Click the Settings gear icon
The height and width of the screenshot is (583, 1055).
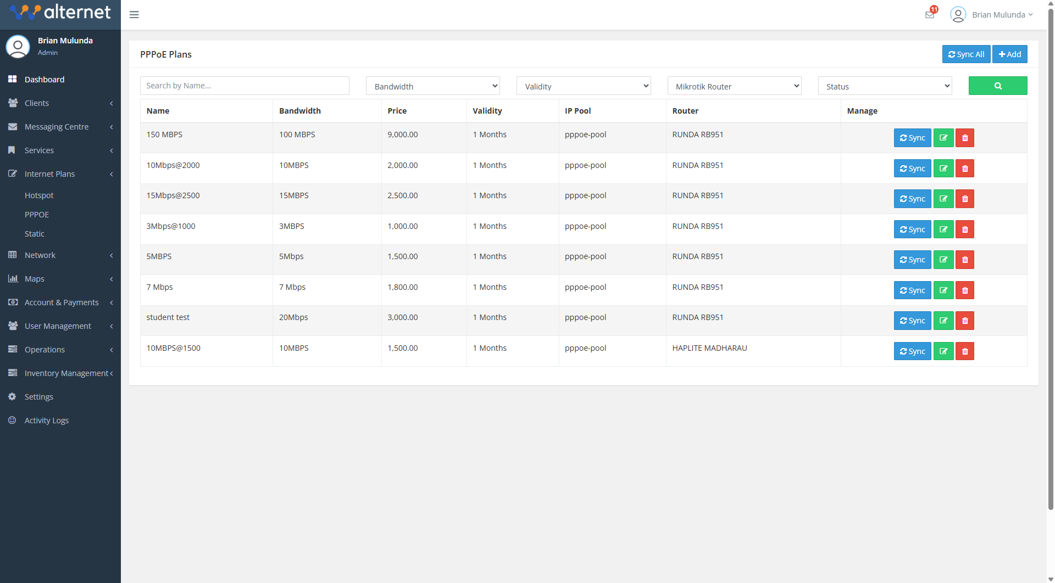coord(13,396)
